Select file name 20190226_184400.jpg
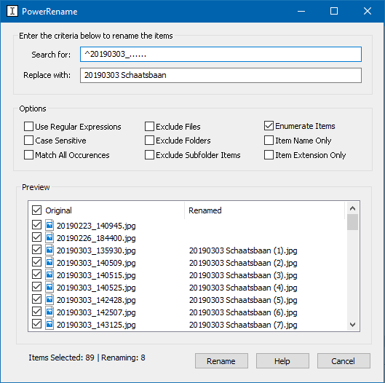Viewport: 385px width, 383px height. [x=96, y=238]
